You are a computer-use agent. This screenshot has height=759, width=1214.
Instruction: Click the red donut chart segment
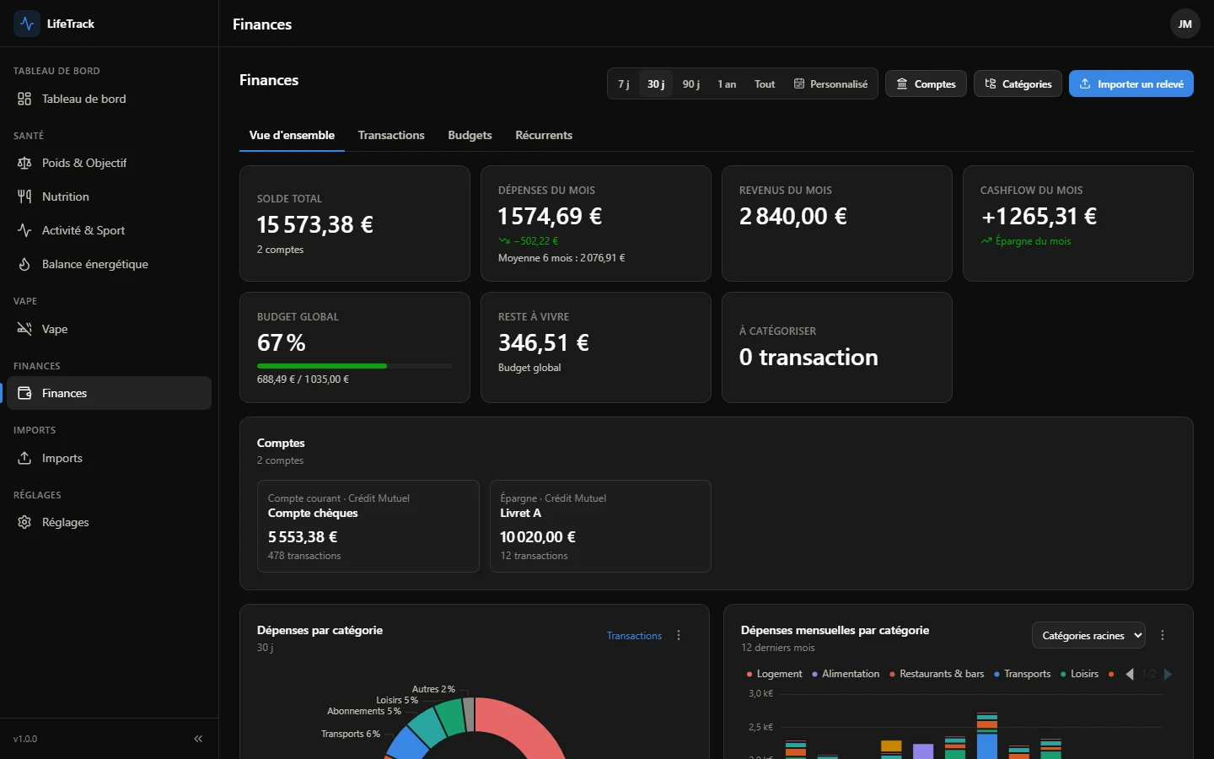[x=529, y=725]
